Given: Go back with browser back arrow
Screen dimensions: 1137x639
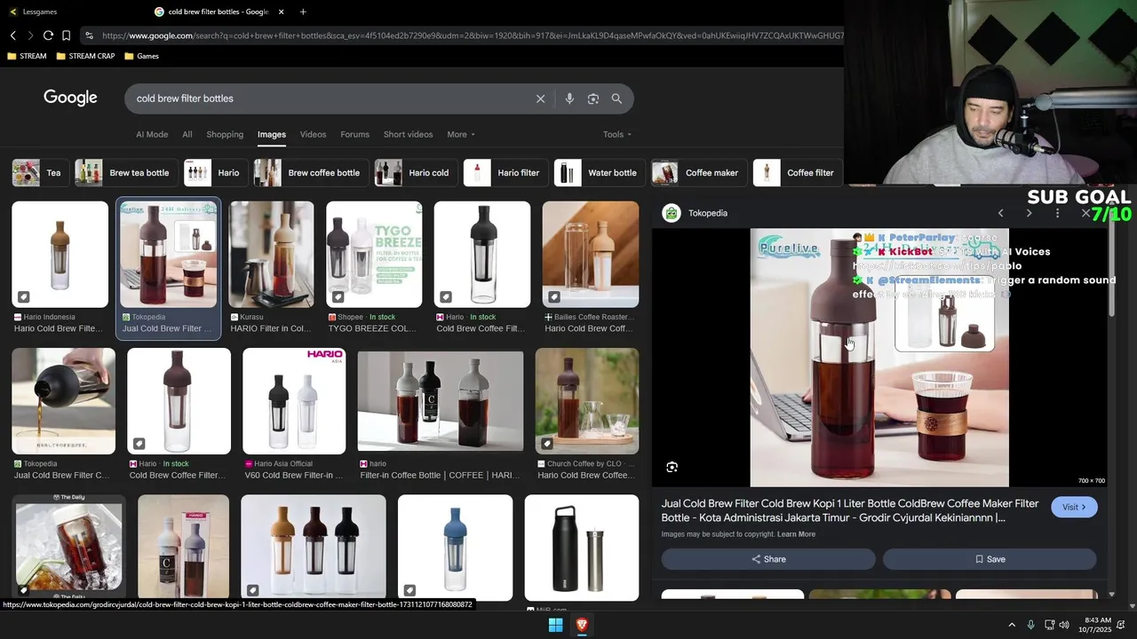Looking at the screenshot, I should pos(13,35).
